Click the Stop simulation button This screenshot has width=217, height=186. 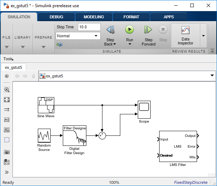coord(163,29)
